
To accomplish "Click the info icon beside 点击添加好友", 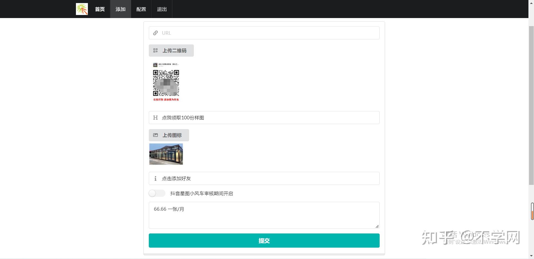I will (155, 178).
